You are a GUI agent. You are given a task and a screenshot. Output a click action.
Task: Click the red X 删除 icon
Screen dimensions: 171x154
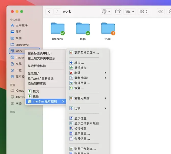[71, 73]
